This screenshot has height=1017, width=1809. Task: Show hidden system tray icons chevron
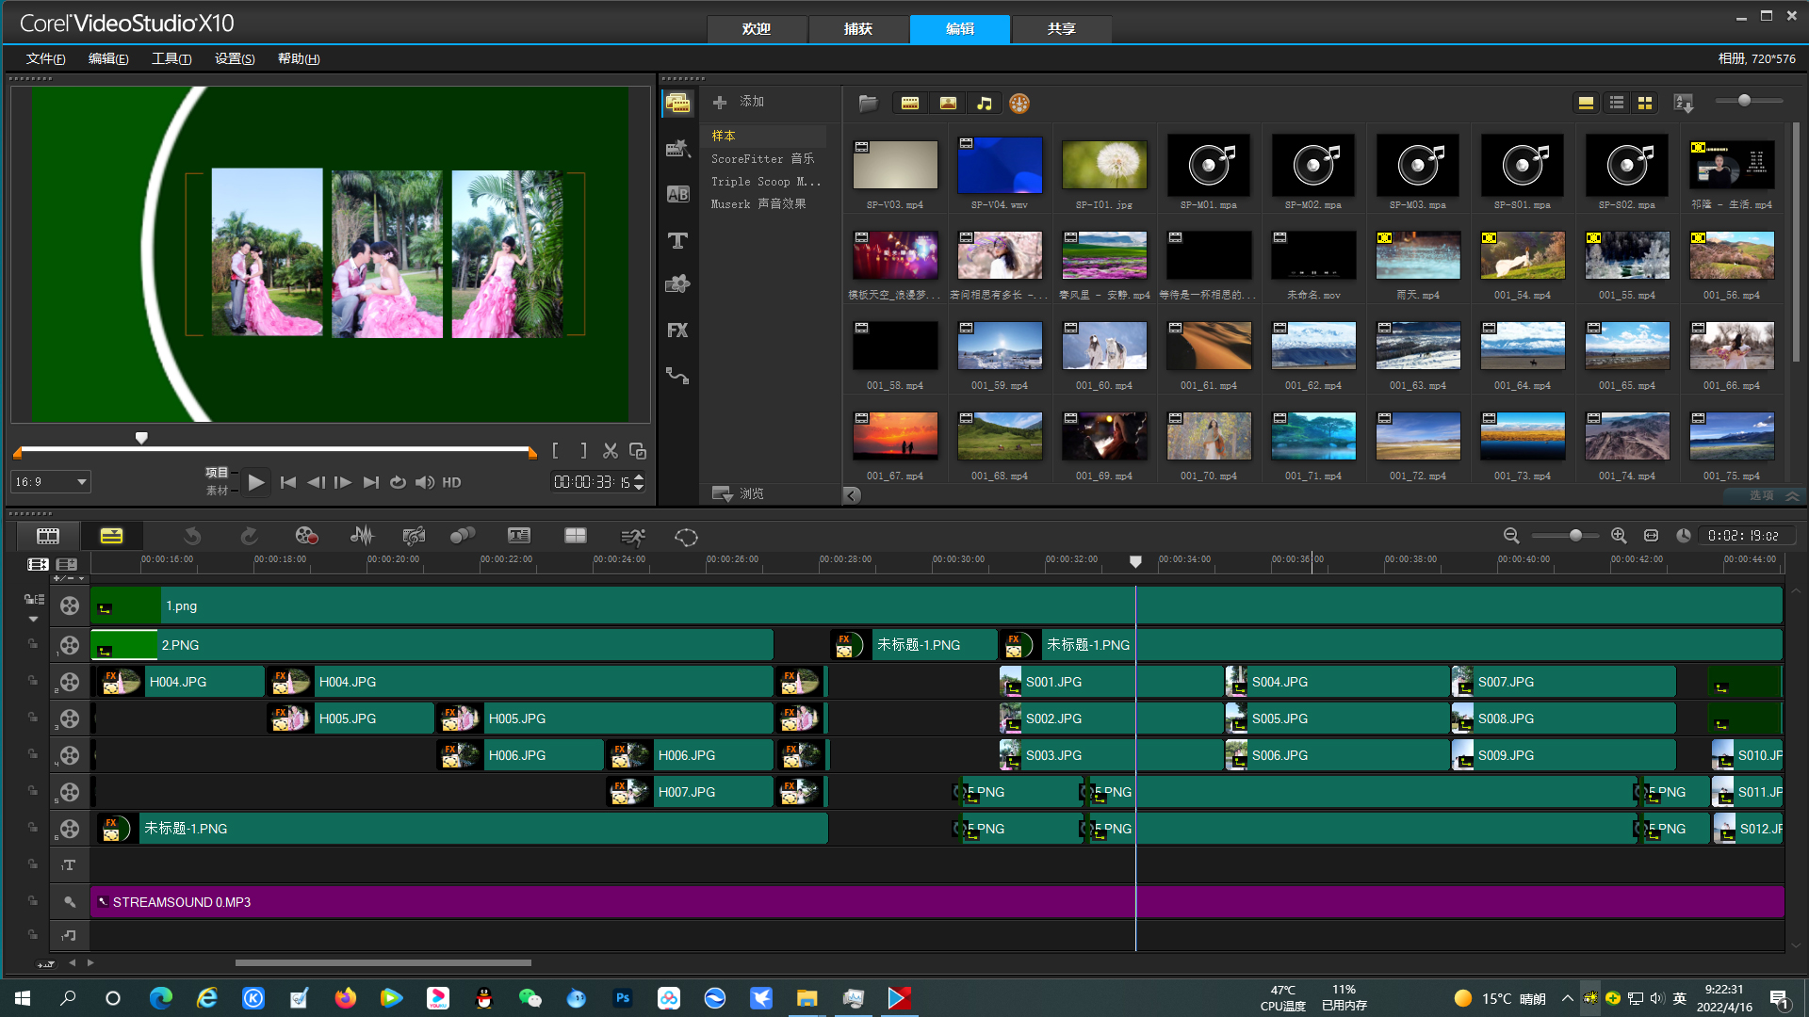pyautogui.click(x=1567, y=998)
